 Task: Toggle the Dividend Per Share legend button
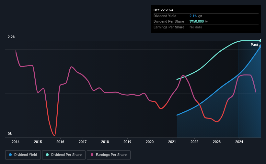coord(64,155)
